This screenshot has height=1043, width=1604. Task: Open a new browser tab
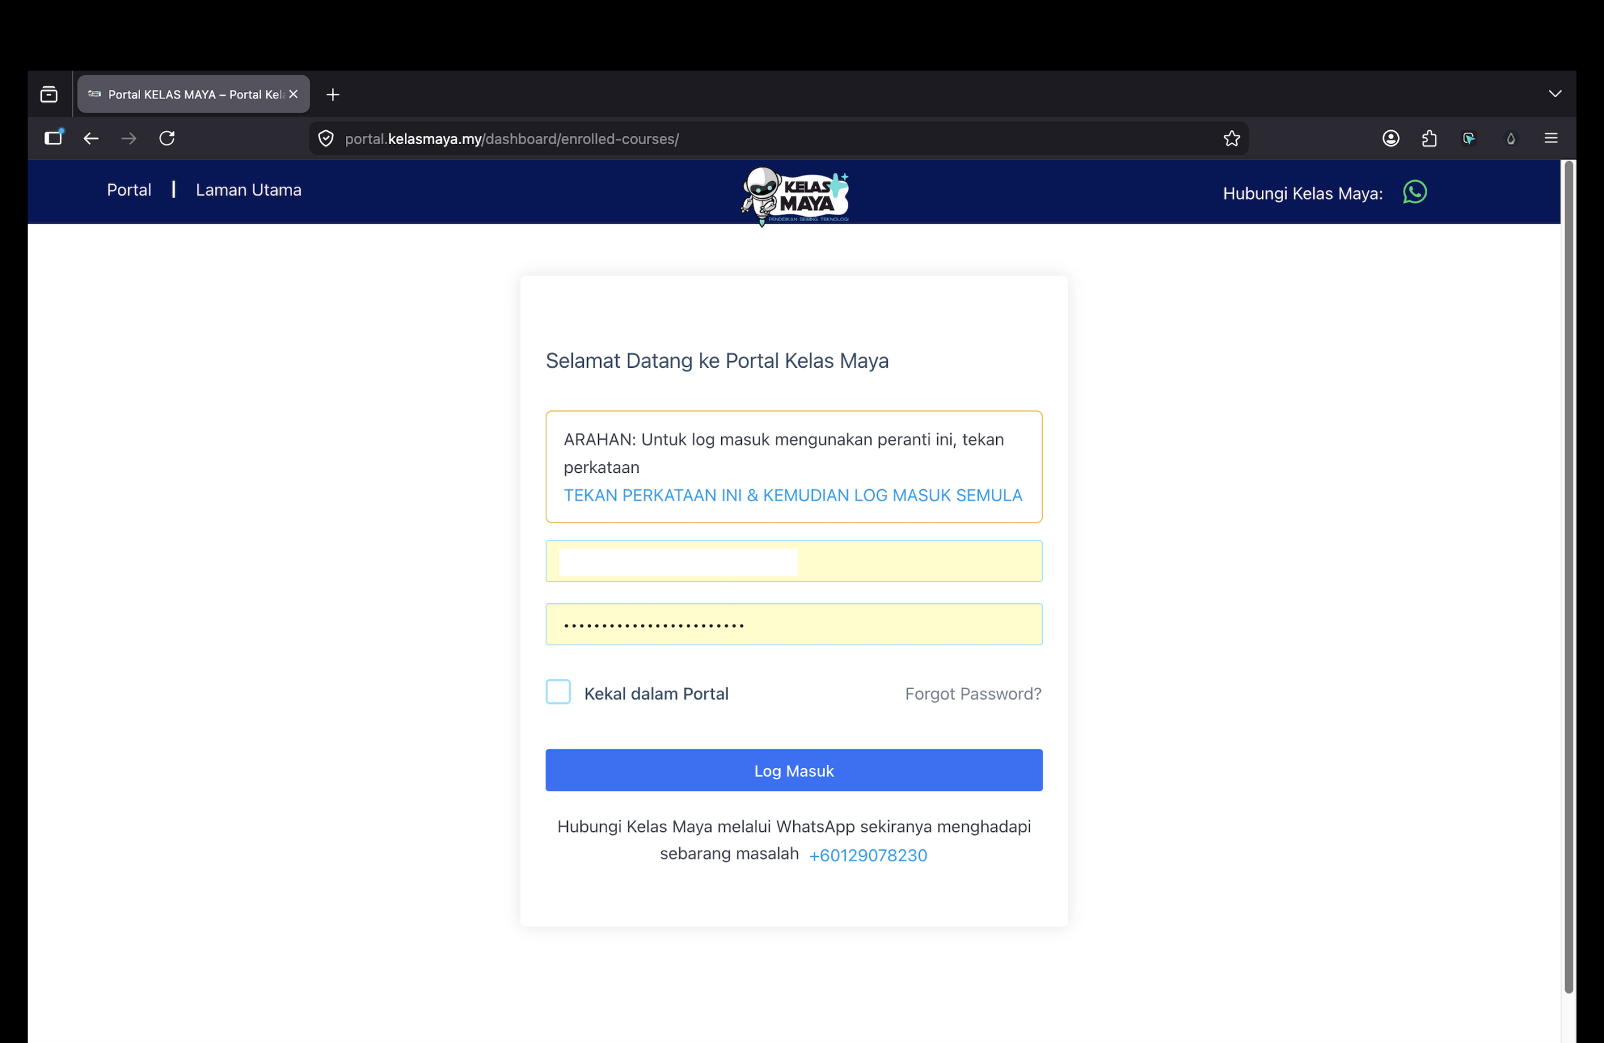click(x=333, y=95)
